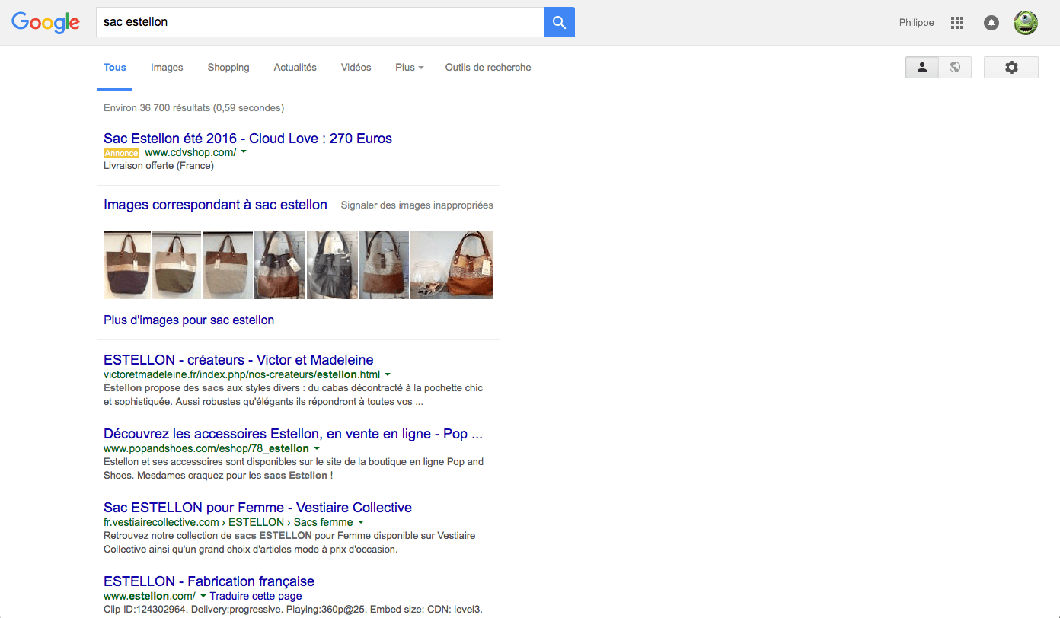Open ESTELLON créateurs Victor et Madeleine result
Screen dimensions: 1060x618
[238, 360]
